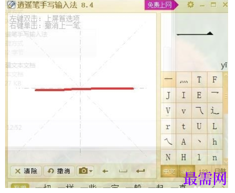Choose the 一些 phrase suggestion
Screen dimensions: 235x193
[88, 186]
